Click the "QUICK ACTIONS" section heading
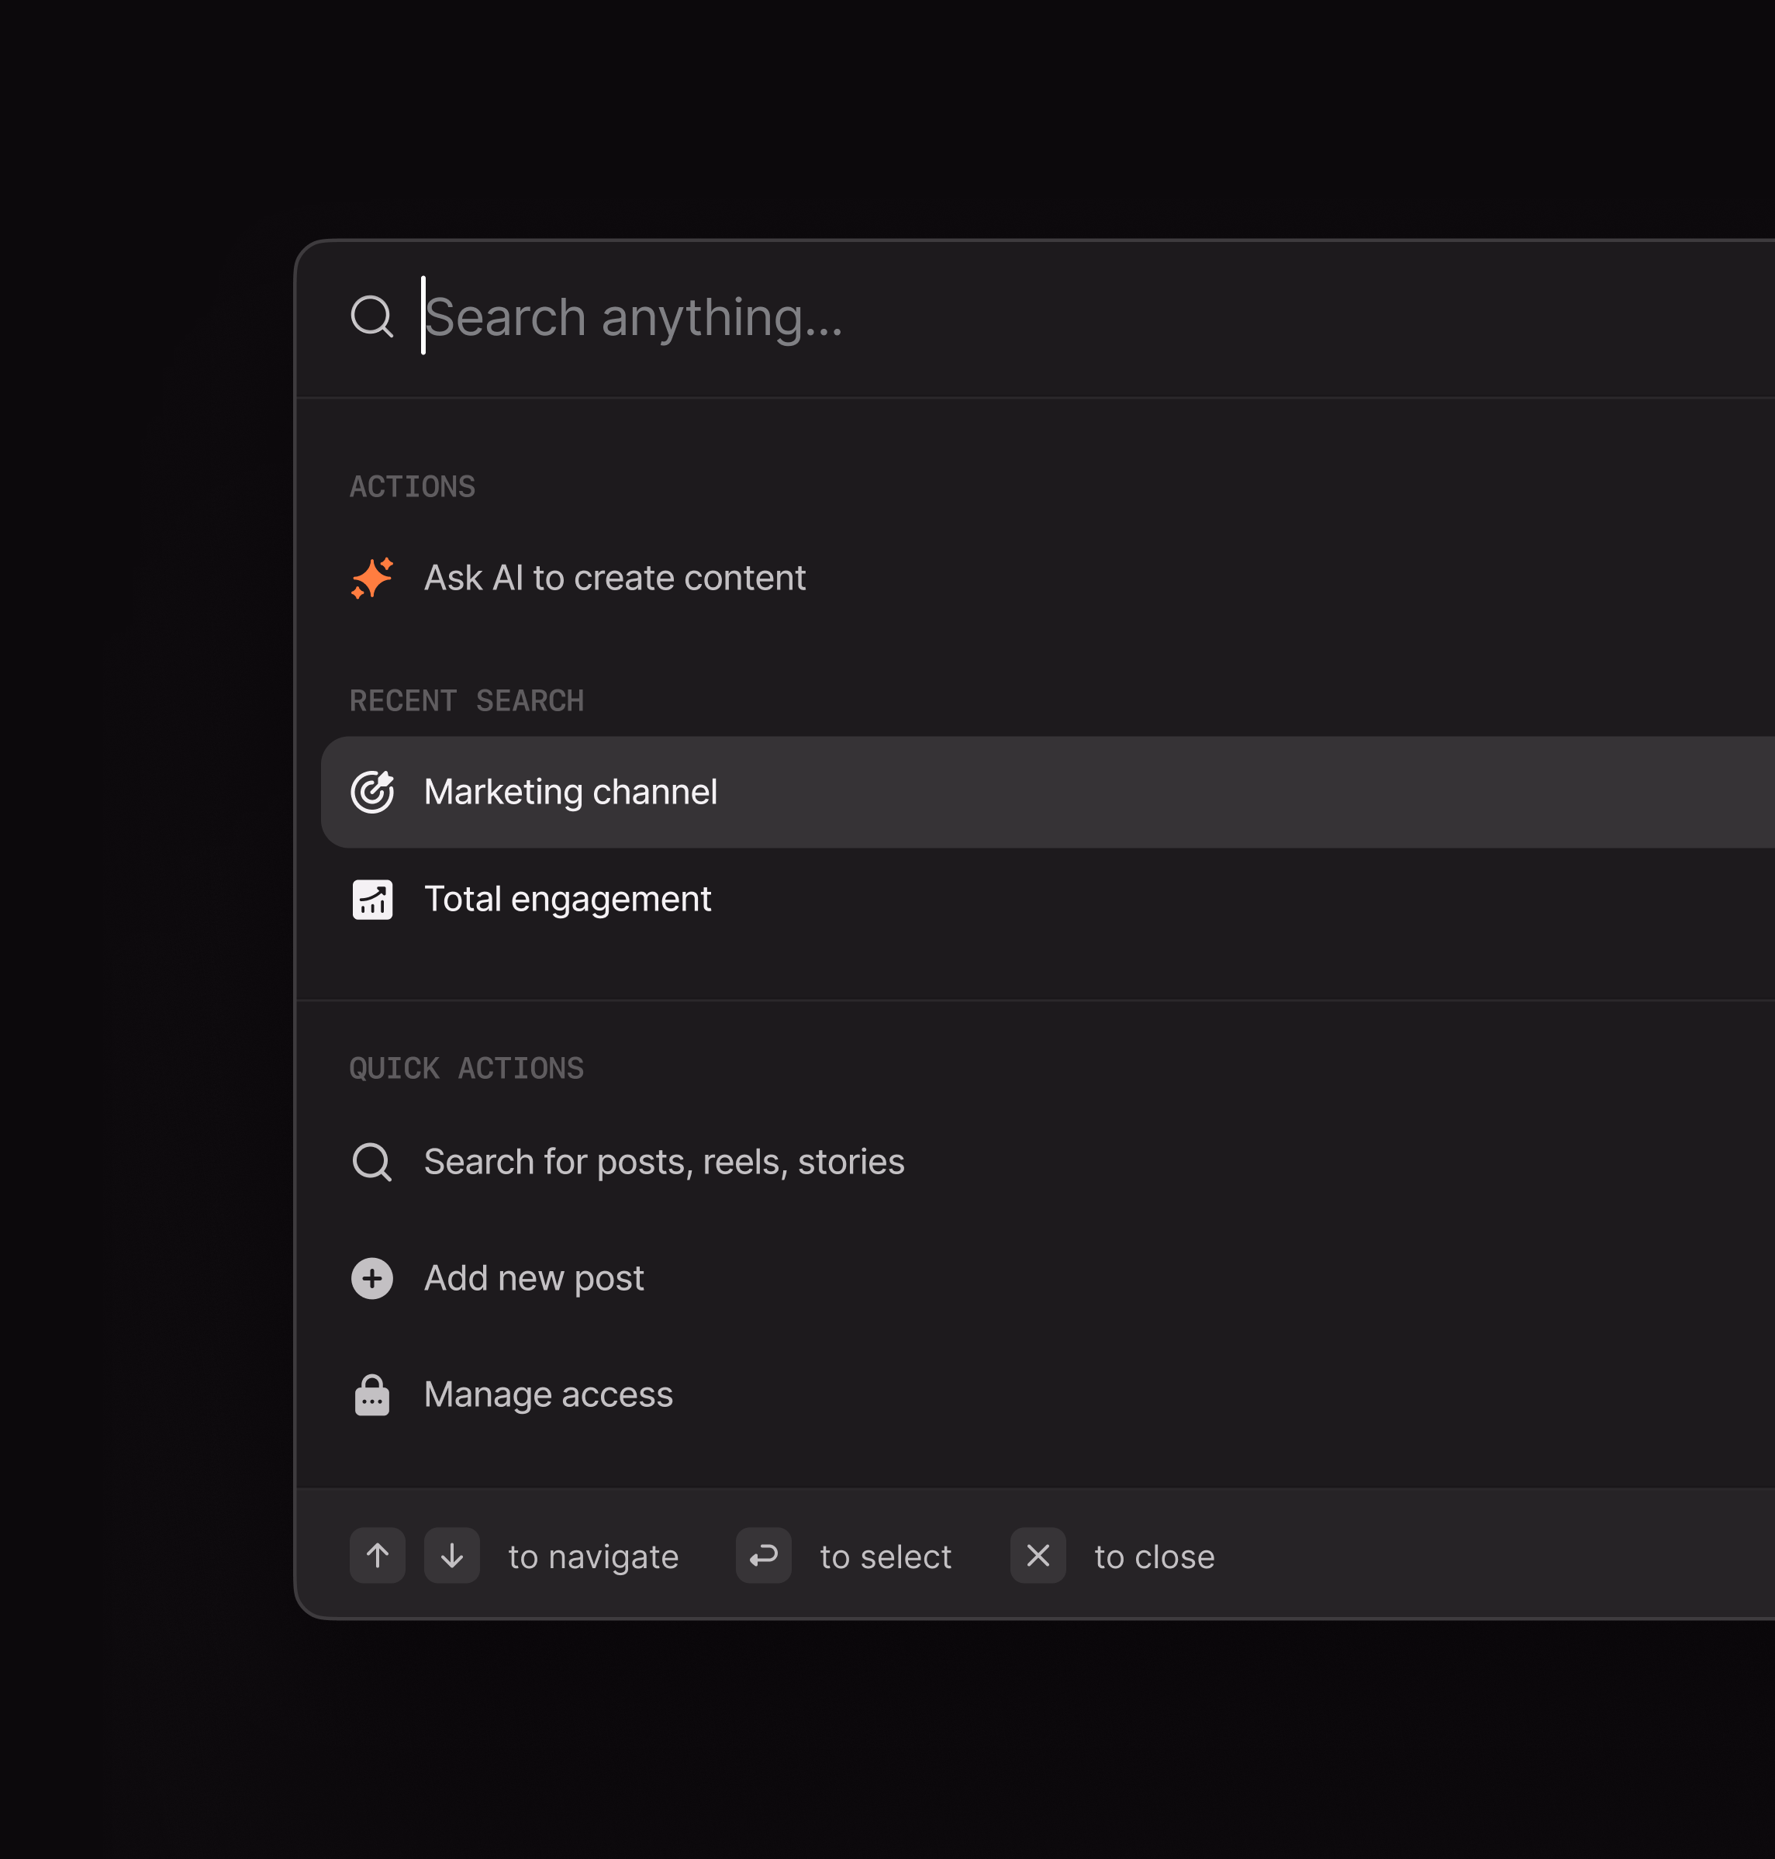 467,1069
